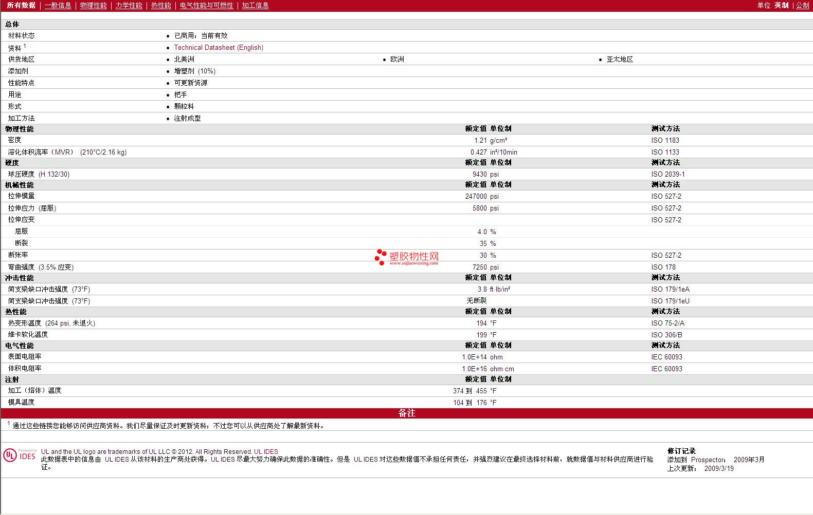Click the 把手 usage entry
Image resolution: width=813 pixels, height=515 pixels.
pos(180,94)
